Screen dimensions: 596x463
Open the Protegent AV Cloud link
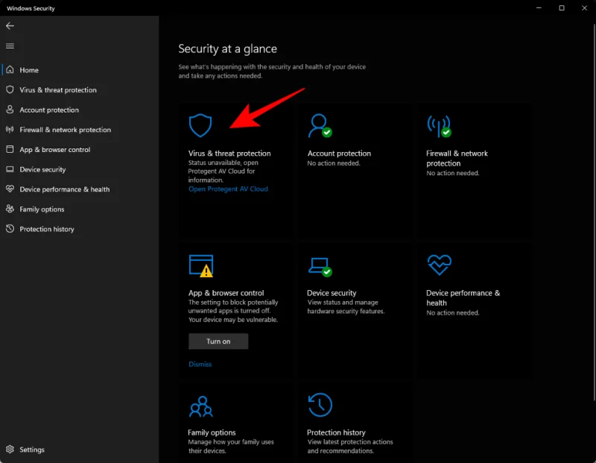click(228, 189)
